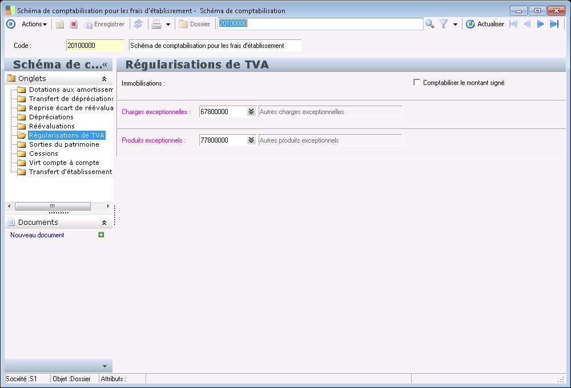This screenshot has height=388, width=571.
Task: Click the tree scrollbar left arrow
Action: click(9, 206)
